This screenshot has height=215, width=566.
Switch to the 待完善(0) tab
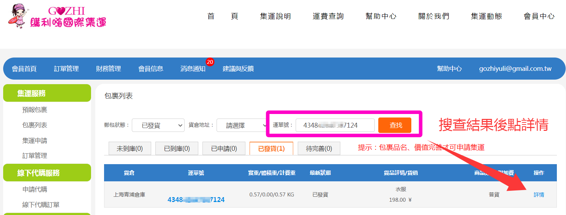click(x=319, y=148)
